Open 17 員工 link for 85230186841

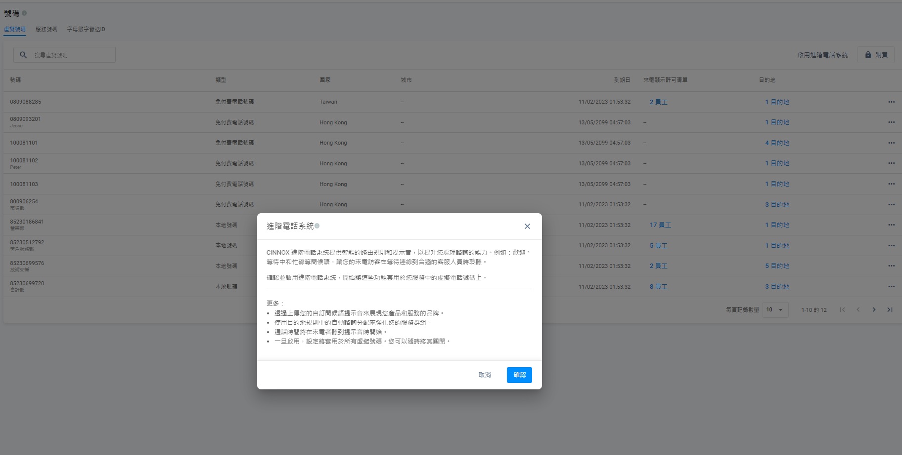coord(660,225)
